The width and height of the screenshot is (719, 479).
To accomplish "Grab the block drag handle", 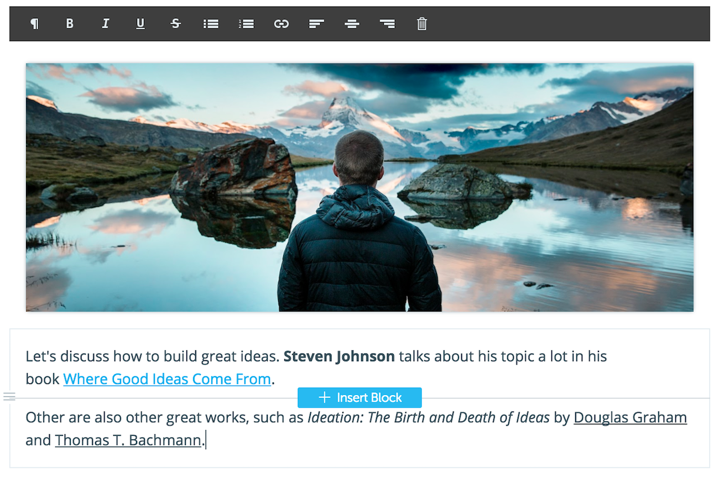I will 9,397.
